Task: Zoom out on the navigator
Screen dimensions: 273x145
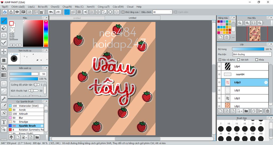Action: [260, 23]
